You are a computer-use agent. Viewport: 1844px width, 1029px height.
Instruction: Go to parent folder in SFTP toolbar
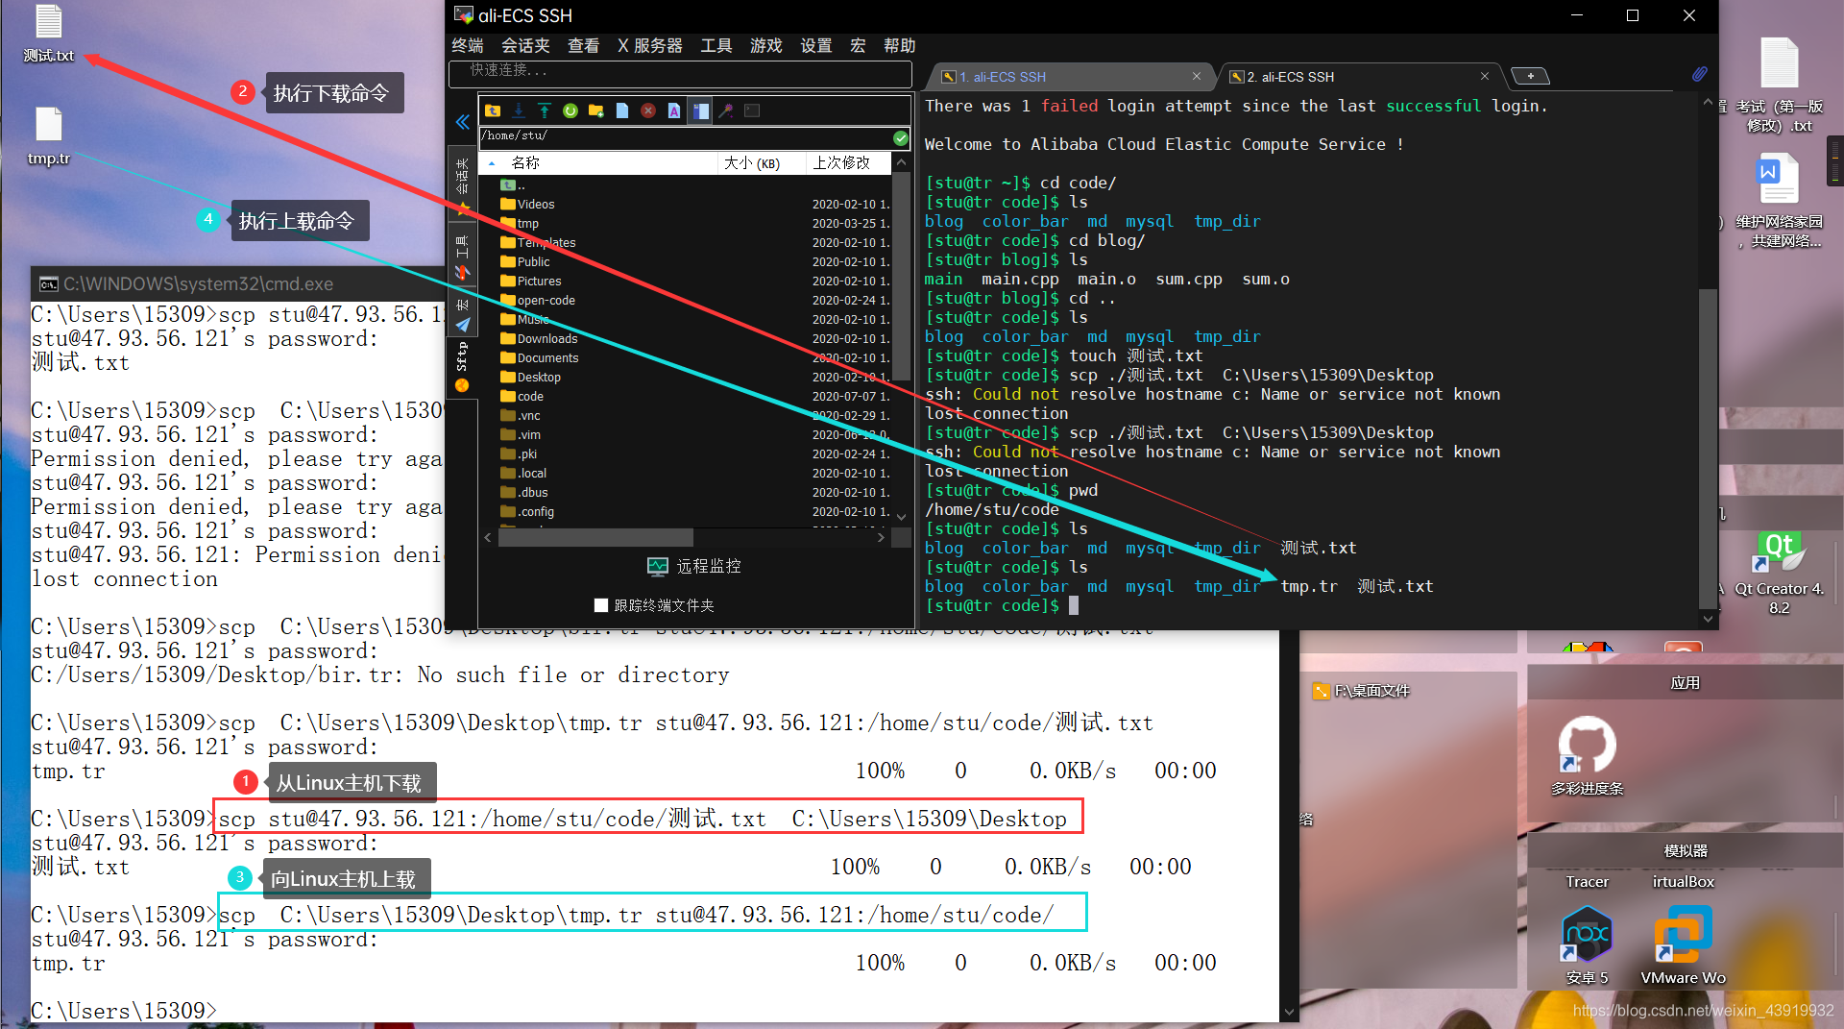tap(493, 110)
